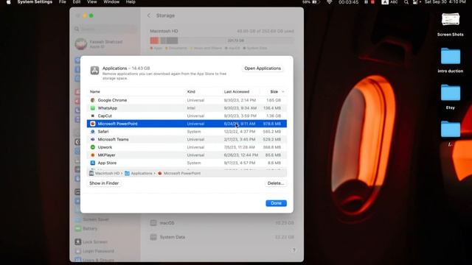This screenshot has width=472, height=265.
Task: Select the intro duction desktop folder
Action: pos(451,60)
